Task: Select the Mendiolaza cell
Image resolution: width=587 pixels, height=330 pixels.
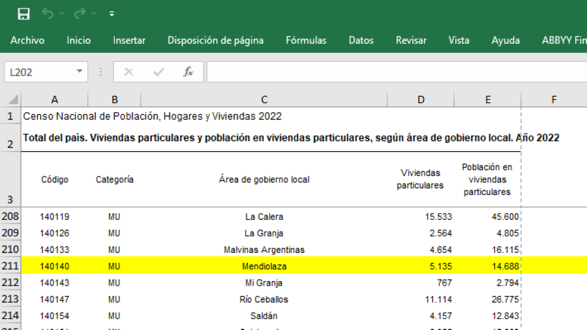Action: (x=264, y=266)
